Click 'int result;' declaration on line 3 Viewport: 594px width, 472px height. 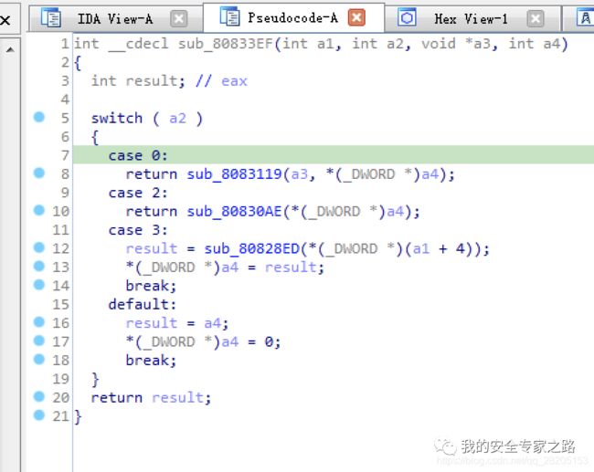pos(138,81)
